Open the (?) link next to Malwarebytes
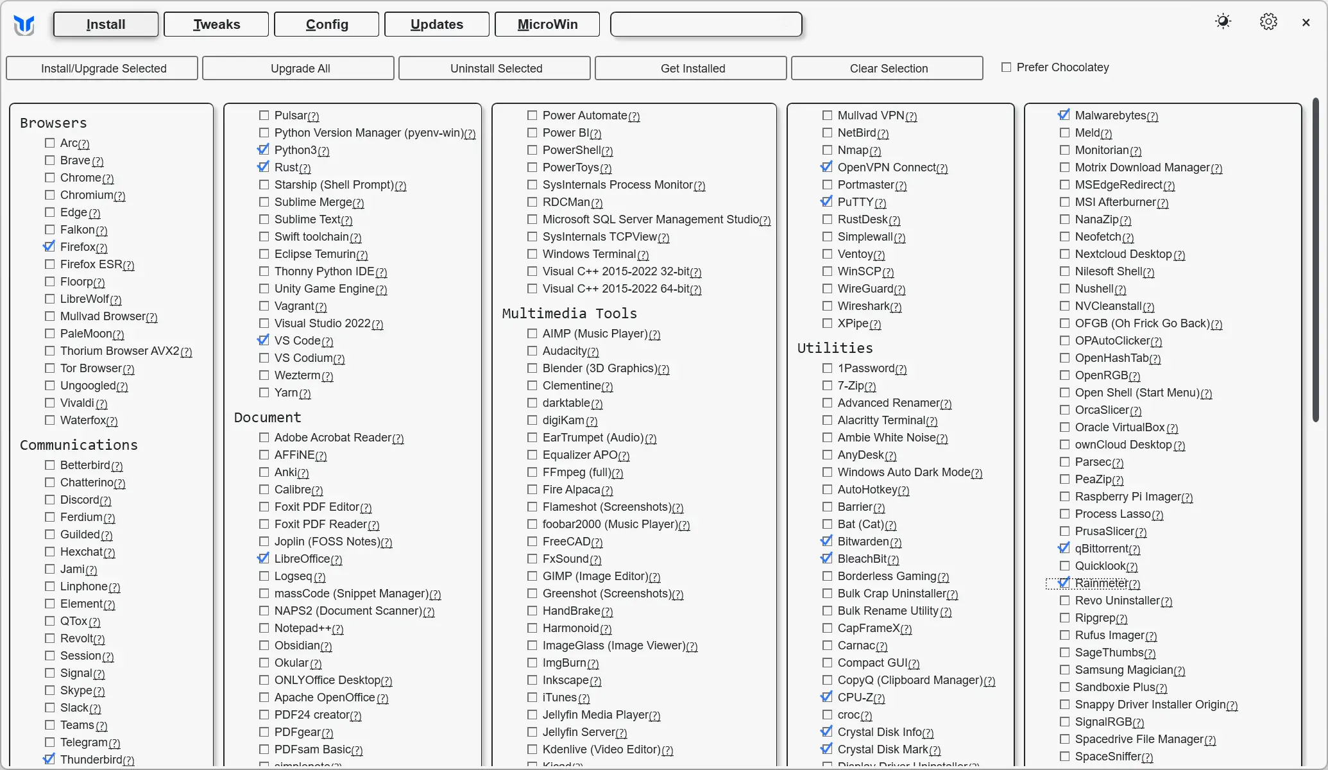The image size is (1328, 770). pos(1152,116)
